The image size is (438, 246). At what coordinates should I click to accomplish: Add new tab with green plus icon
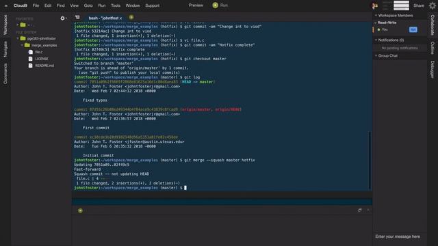click(131, 17)
